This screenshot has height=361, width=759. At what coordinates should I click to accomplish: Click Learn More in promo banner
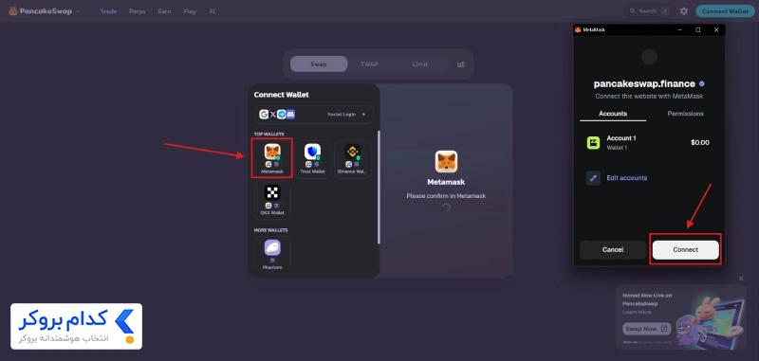(x=637, y=312)
